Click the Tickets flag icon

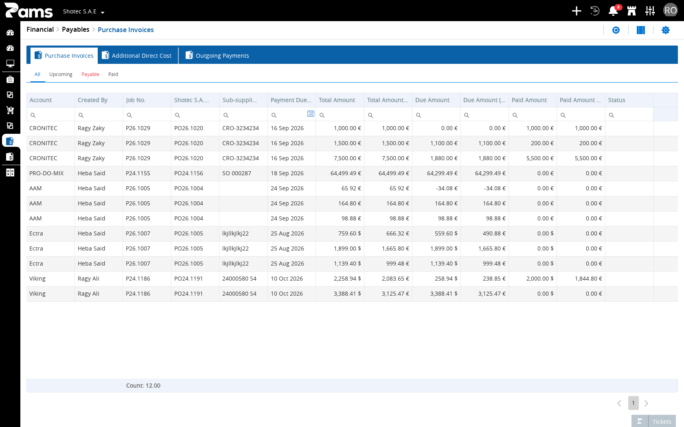click(x=640, y=421)
